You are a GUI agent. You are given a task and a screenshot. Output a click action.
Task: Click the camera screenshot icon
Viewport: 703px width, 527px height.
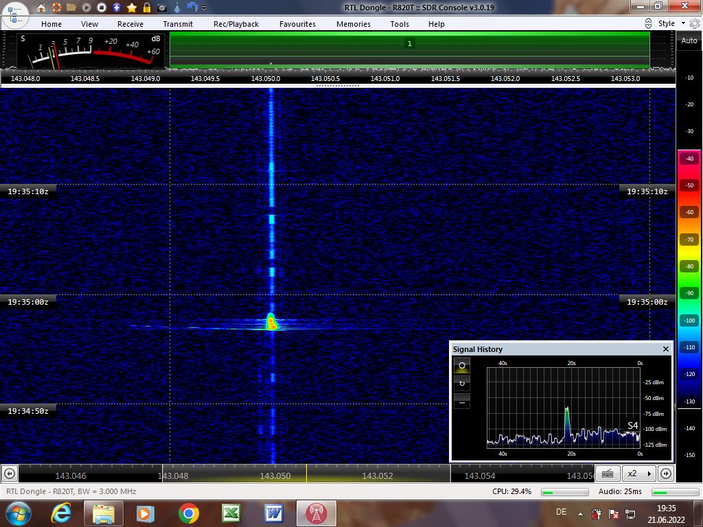pyautogui.click(x=162, y=7)
